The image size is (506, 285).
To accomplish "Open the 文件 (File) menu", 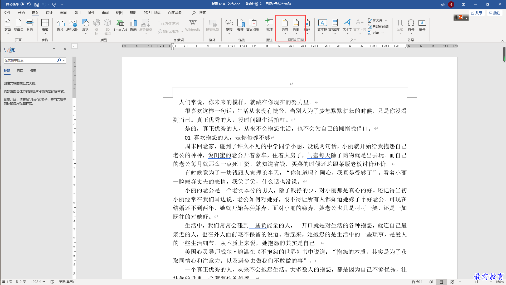I will [7, 13].
